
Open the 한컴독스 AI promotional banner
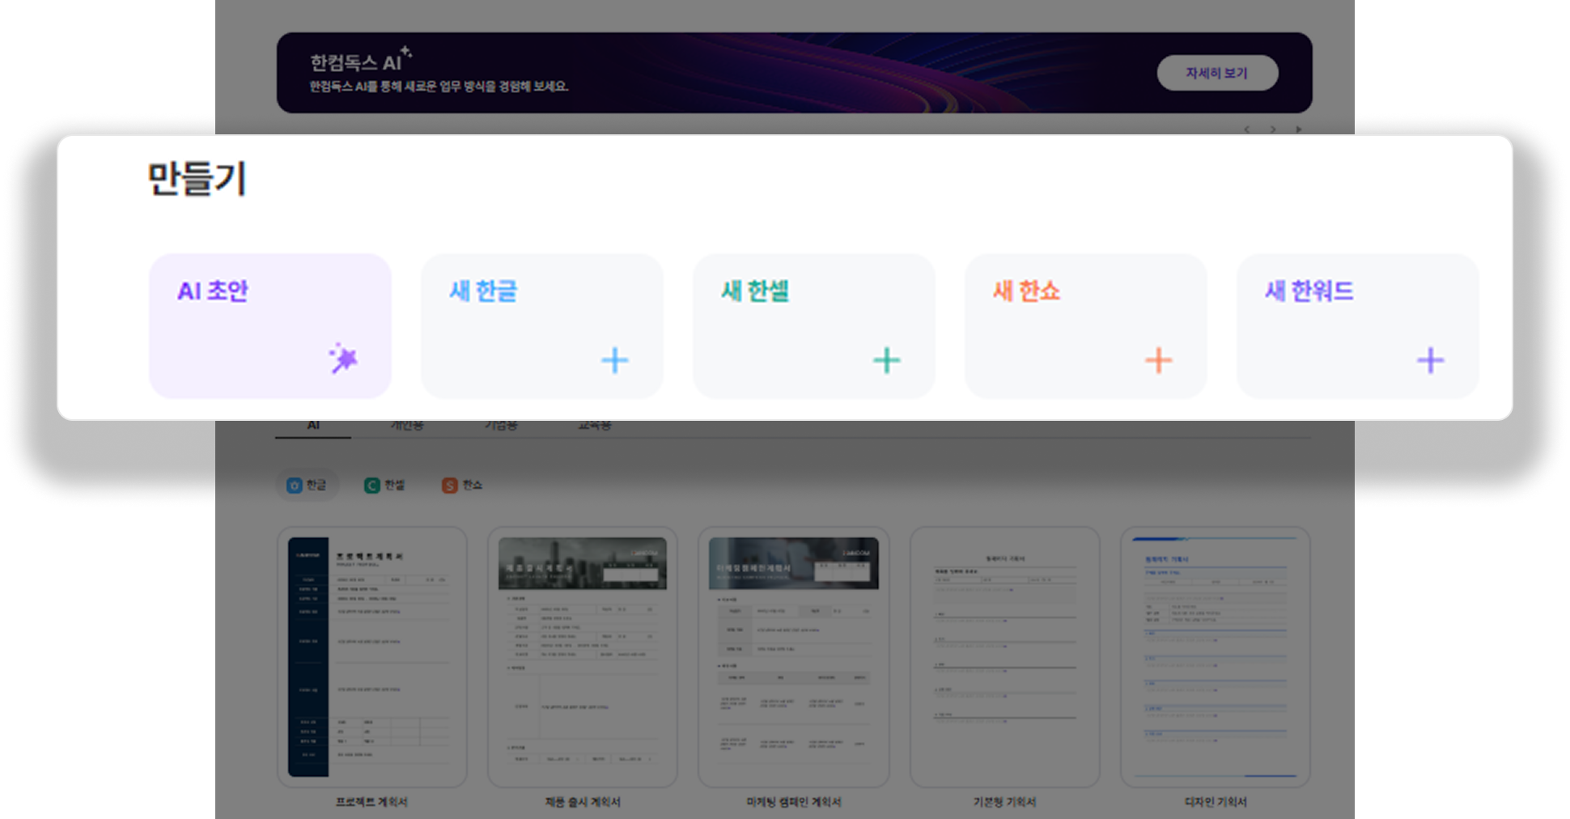pos(794,73)
